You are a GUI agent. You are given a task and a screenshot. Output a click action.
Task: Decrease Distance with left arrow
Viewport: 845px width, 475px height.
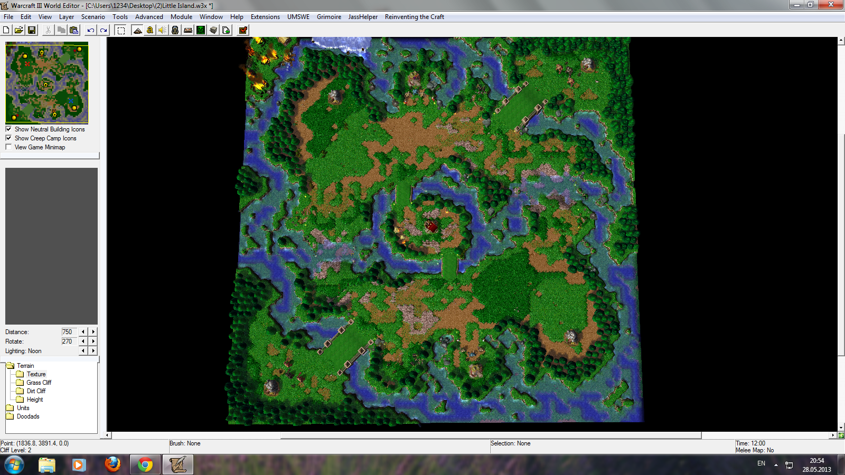click(x=83, y=331)
